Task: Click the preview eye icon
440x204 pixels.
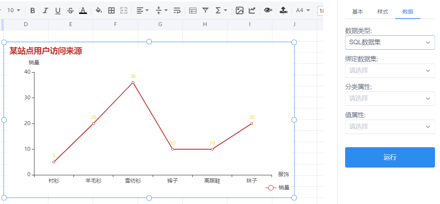Action: (x=268, y=10)
